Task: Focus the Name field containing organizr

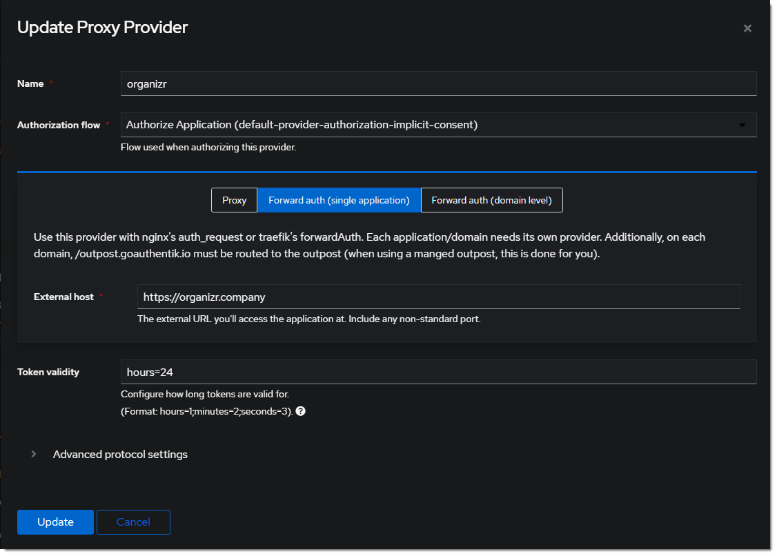Action: click(438, 83)
